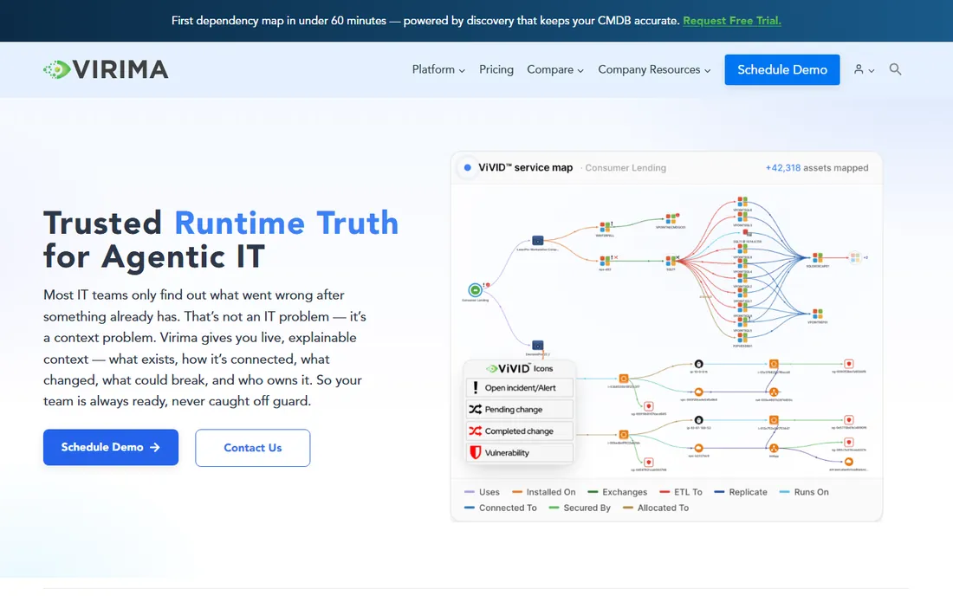
Task: Click the +42,318 assets mapped text
Action: (x=817, y=168)
